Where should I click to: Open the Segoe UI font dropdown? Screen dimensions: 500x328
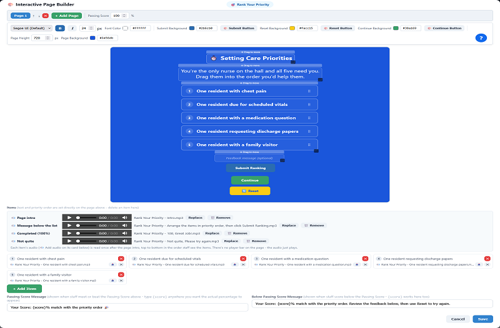pyautogui.click(x=31, y=28)
